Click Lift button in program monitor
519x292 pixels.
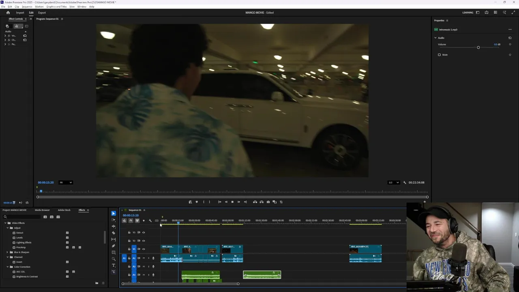[x=255, y=202]
